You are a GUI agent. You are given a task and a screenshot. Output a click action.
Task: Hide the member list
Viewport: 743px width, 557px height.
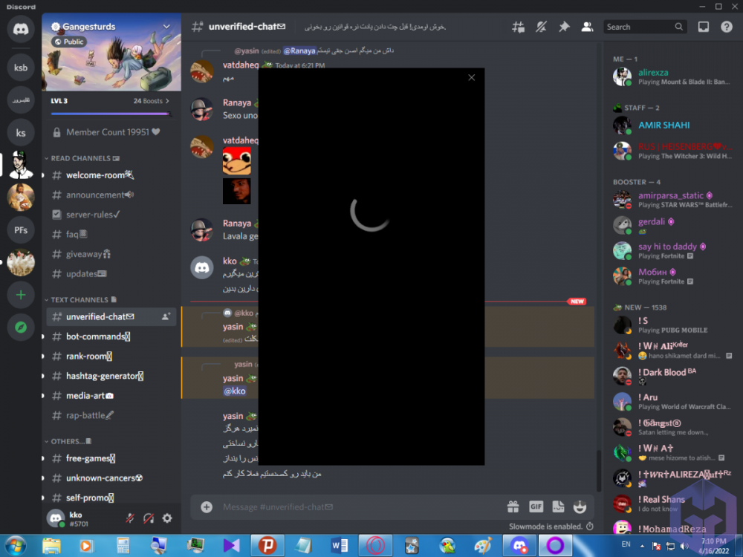tap(587, 27)
